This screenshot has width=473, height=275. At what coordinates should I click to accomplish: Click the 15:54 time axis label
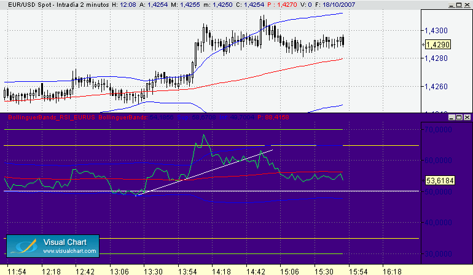(x=358, y=271)
